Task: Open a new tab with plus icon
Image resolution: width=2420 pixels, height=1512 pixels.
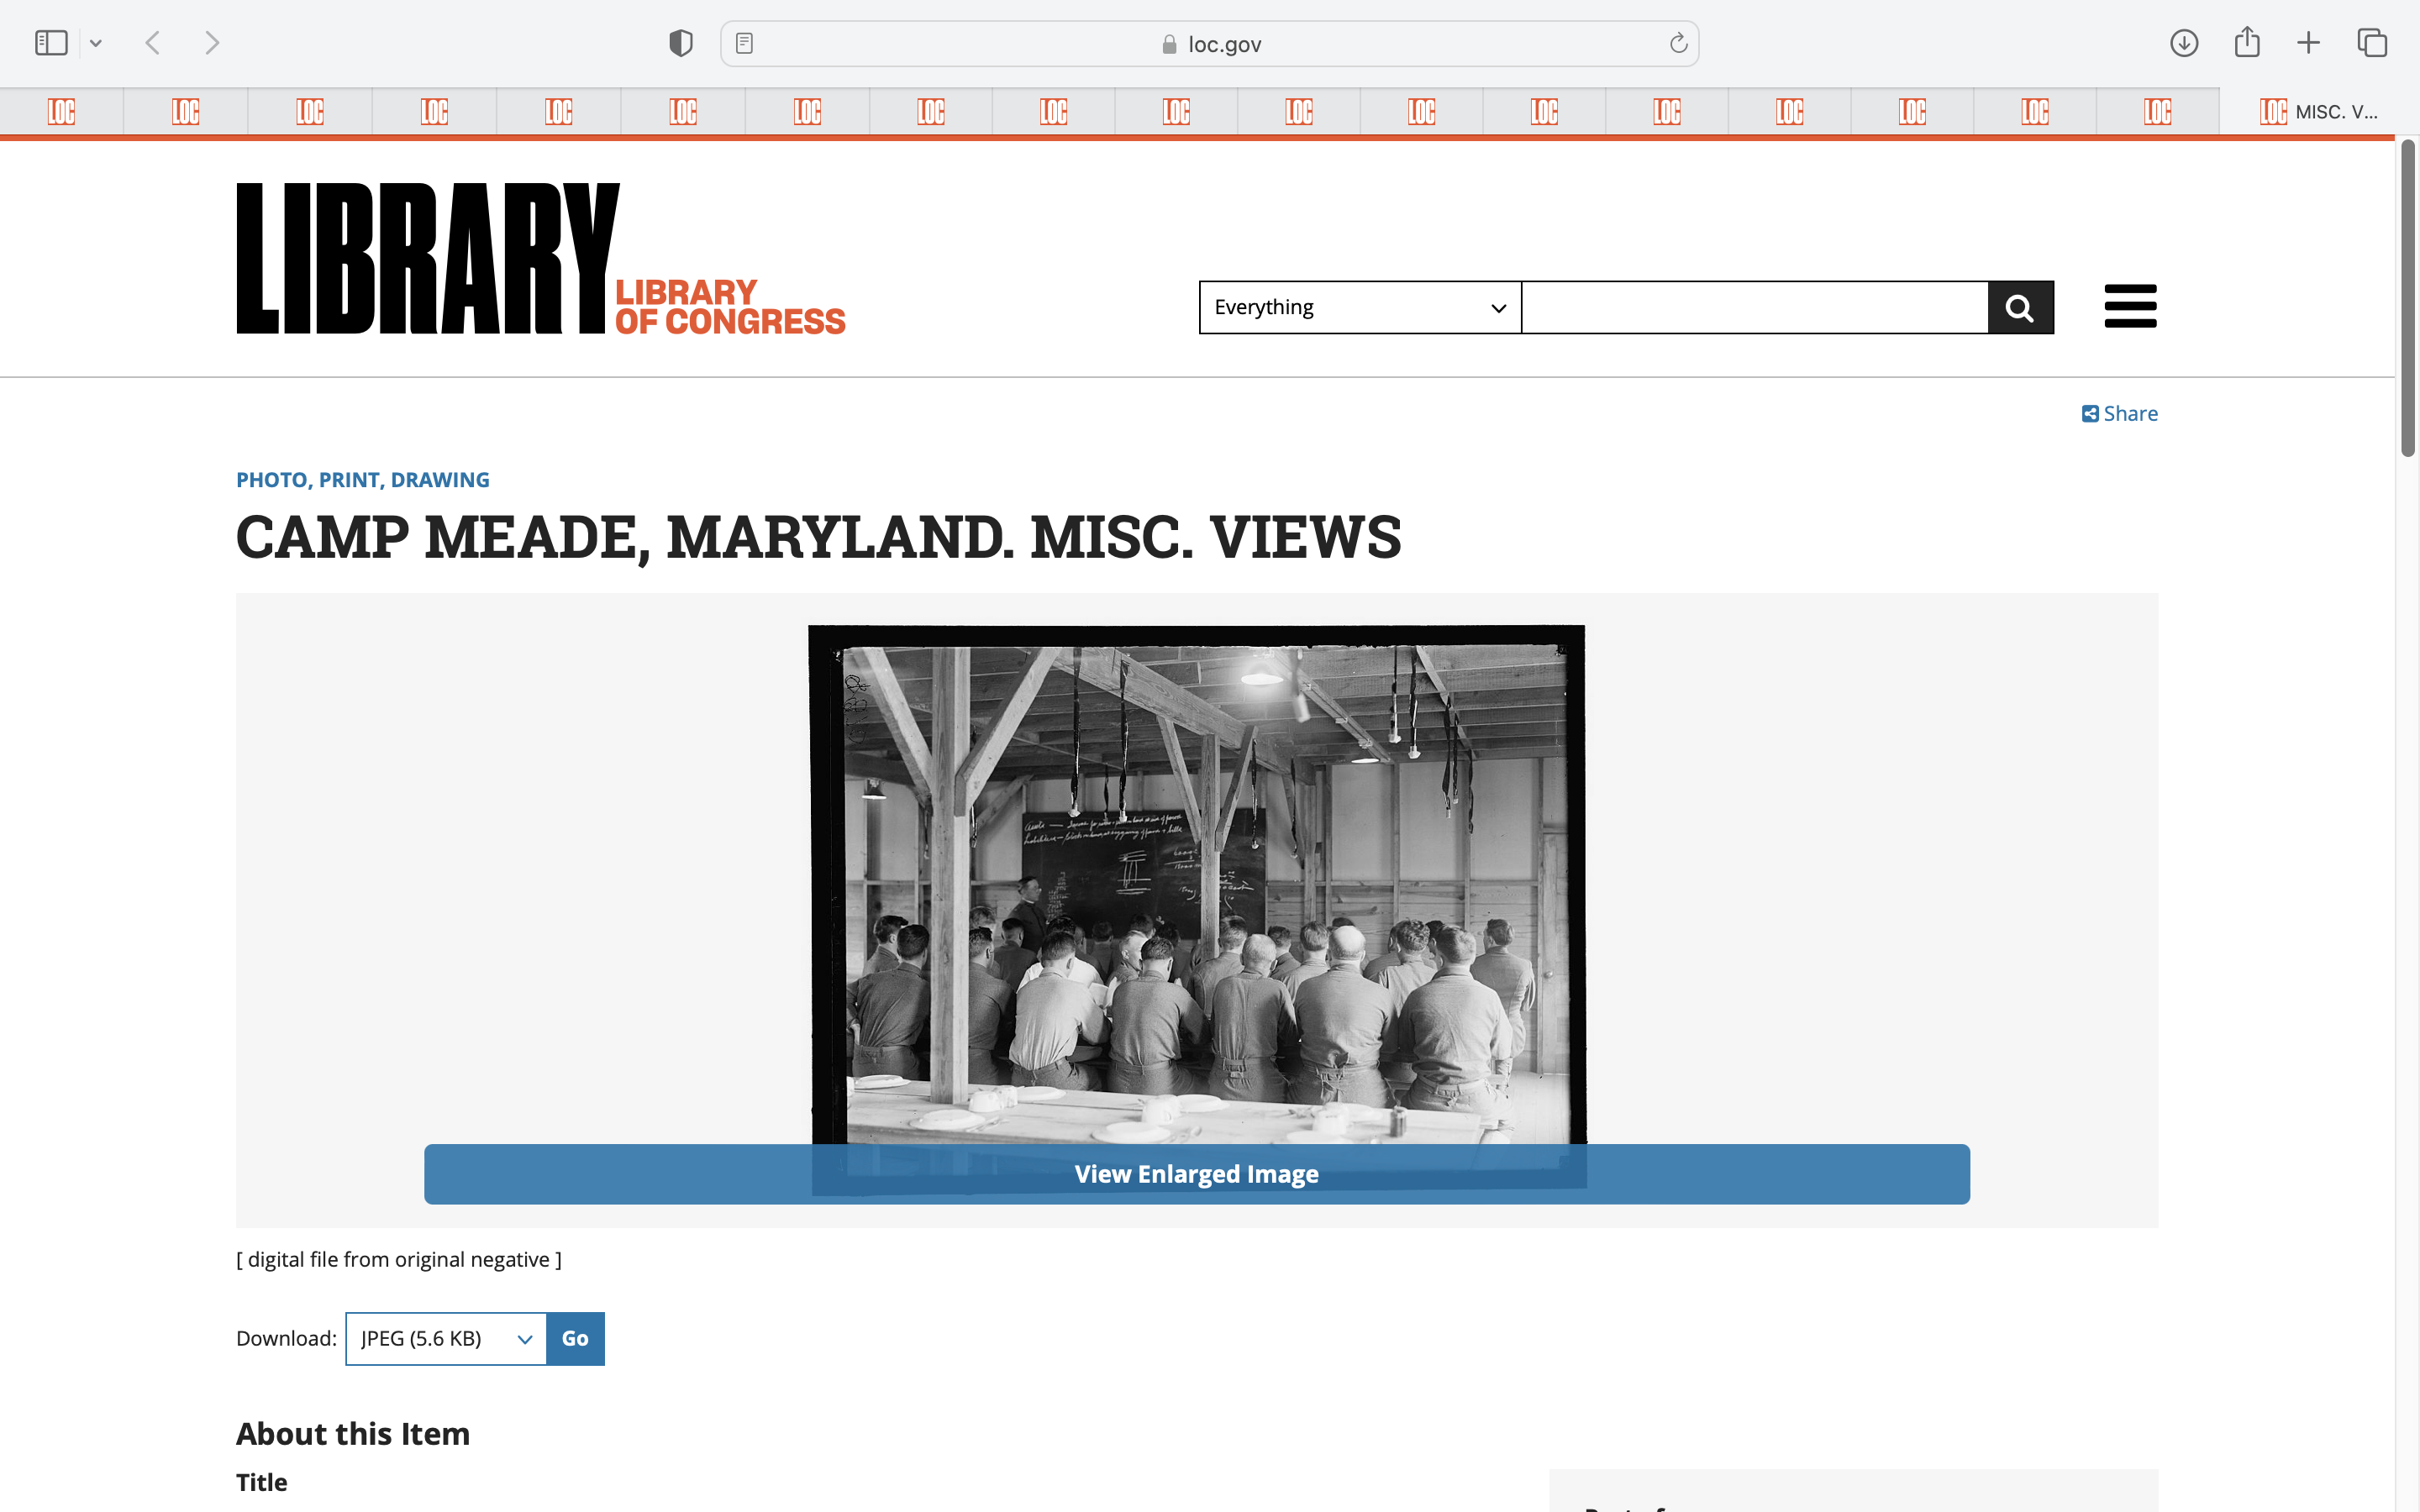Action: tap(2308, 43)
